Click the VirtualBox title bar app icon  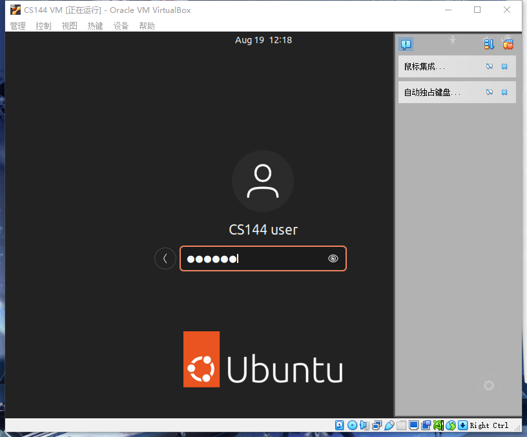(x=15, y=10)
